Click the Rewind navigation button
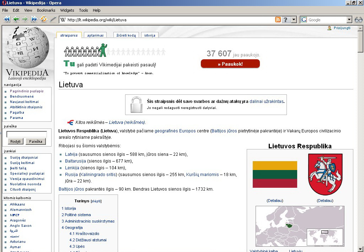Image resolution: width=364 pixels, height=252 pixels. tap(6, 20)
